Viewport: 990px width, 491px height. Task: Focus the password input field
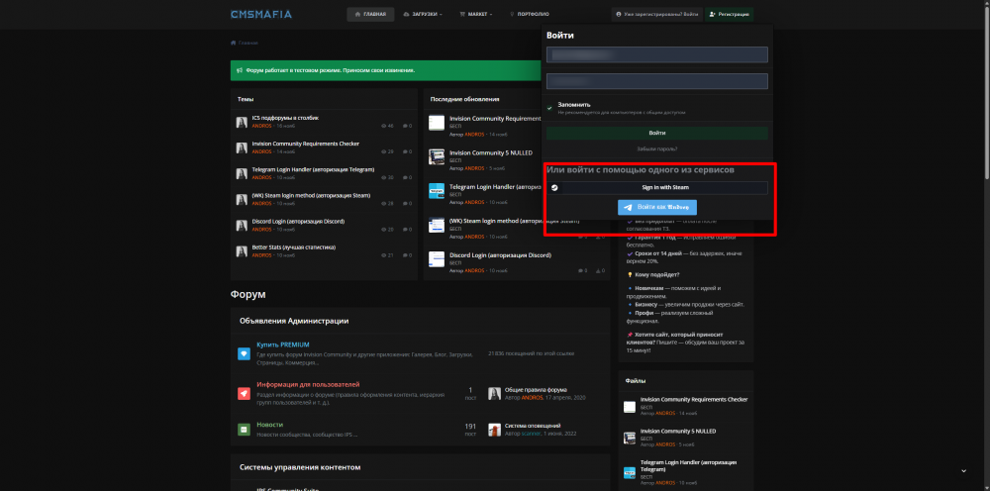tap(656, 81)
